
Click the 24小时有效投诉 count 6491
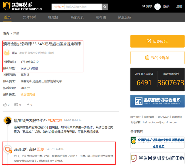(x=144, y=82)
